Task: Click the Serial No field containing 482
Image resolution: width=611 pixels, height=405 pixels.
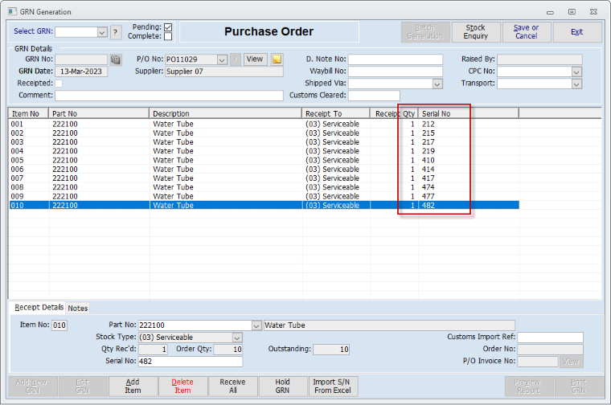Action: 191,362
